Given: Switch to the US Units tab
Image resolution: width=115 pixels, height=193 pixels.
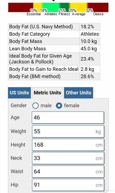Looking at the screenshot, I should [x=20, y=93].
